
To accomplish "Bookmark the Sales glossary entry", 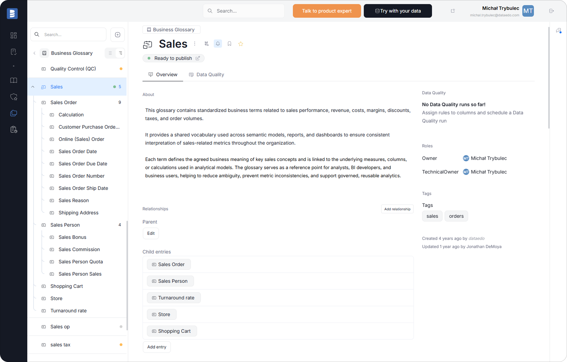I will [229, 44].
